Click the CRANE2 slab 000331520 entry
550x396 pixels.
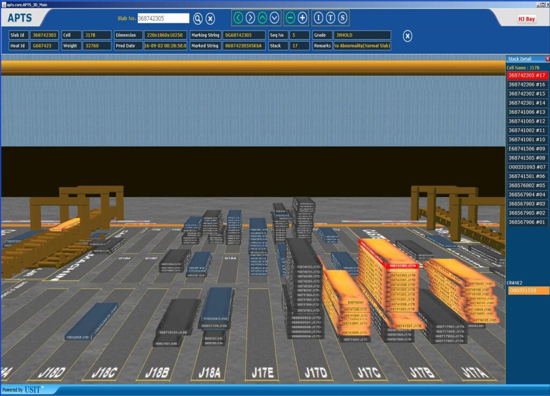(x=529, y=291)
